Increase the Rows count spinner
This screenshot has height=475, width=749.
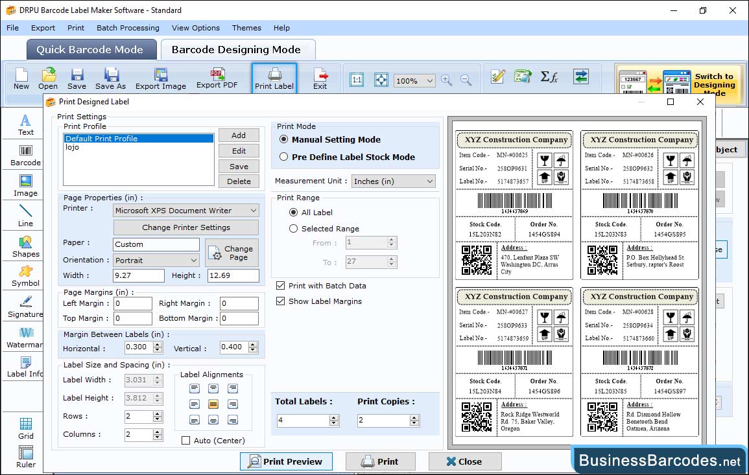pyautogui.click(x=158, y=414)
